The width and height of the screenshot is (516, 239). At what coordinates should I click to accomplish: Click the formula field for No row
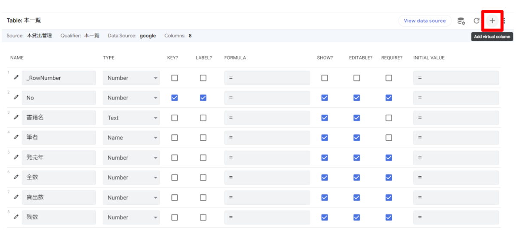coord(267,98)
